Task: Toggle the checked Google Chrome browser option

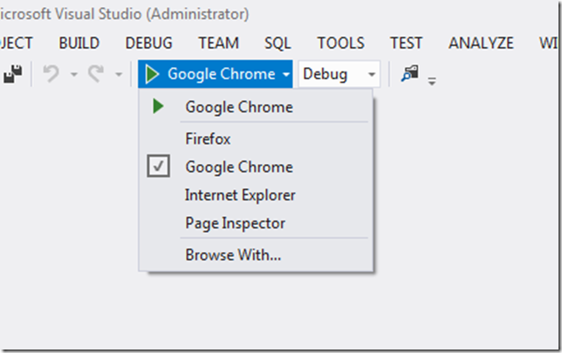Action: coord(239,166)
